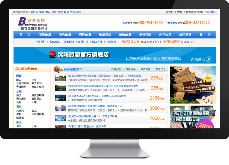Click the 云南 region heading
Screen dimensions: 229x165
(x=19, y=91)
